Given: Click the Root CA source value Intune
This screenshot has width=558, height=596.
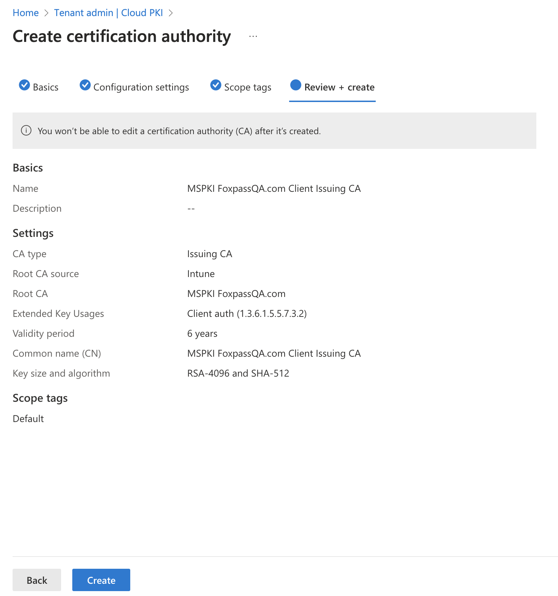Looking at the screenshot, I should pyautogui.click(x=201, y=274).
